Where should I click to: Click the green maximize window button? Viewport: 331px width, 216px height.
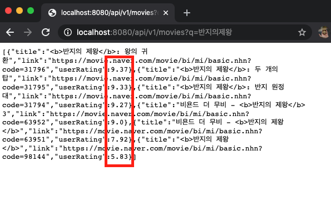[x=31, y=11]
